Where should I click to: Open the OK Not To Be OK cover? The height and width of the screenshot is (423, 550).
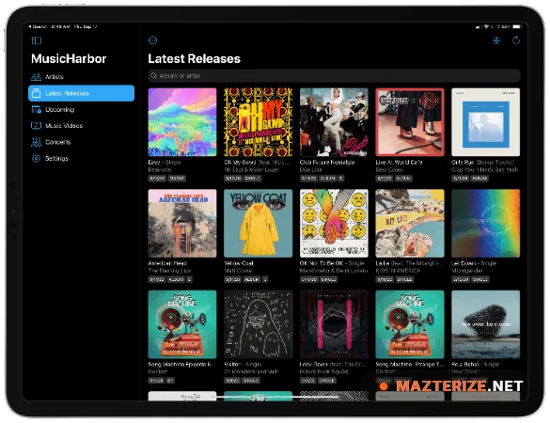334,224
